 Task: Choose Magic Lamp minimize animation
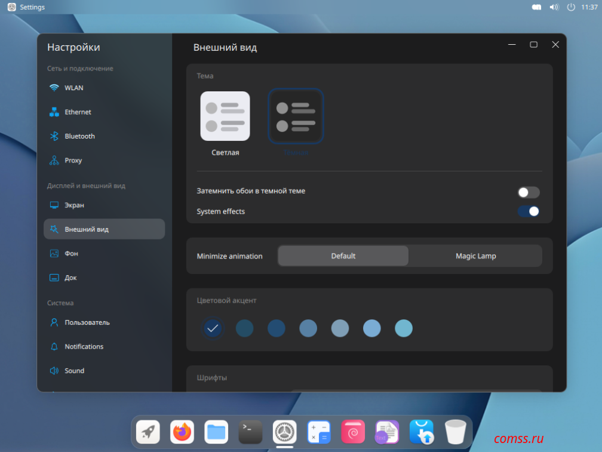(475, 256)
